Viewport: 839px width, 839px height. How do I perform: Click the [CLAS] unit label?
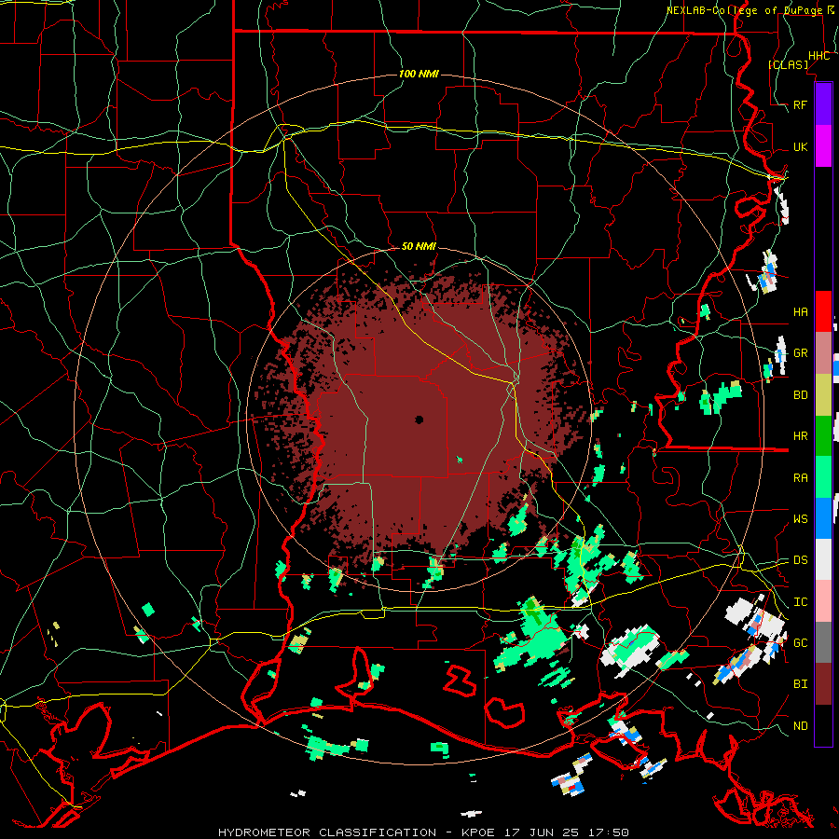[x=788, y=64]
